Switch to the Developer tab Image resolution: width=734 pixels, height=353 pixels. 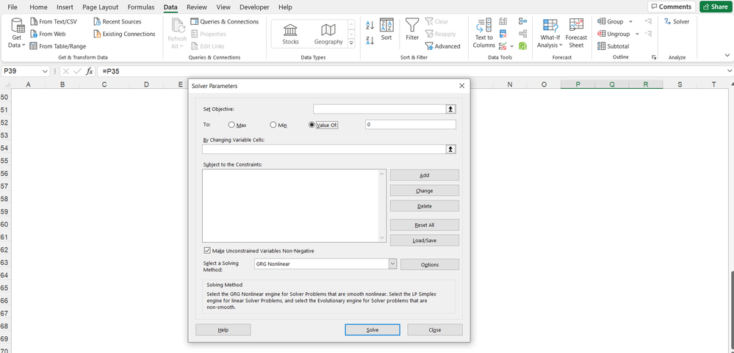coord(254,7)
